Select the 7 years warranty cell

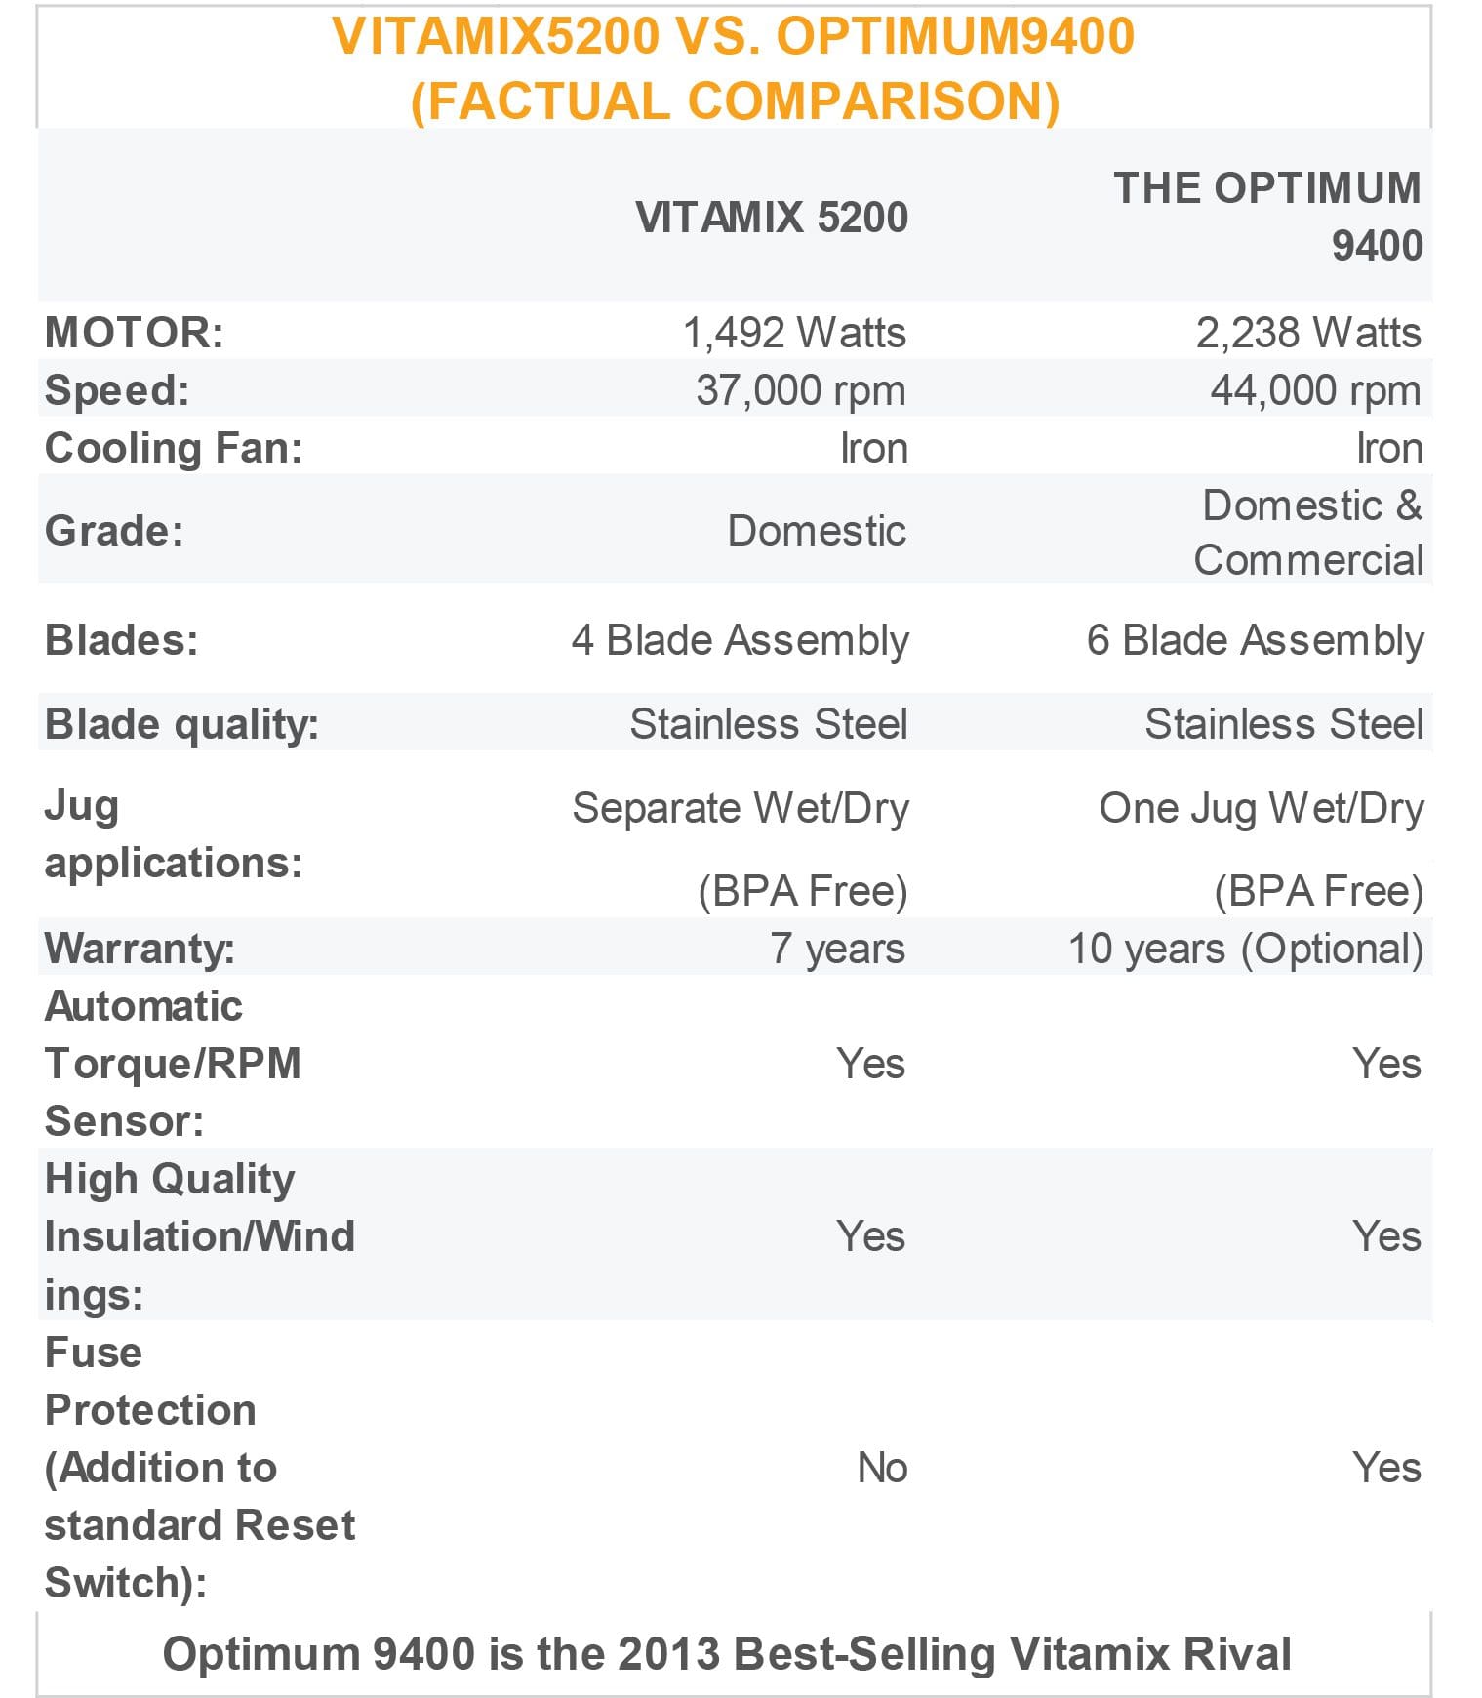[837, 948]
